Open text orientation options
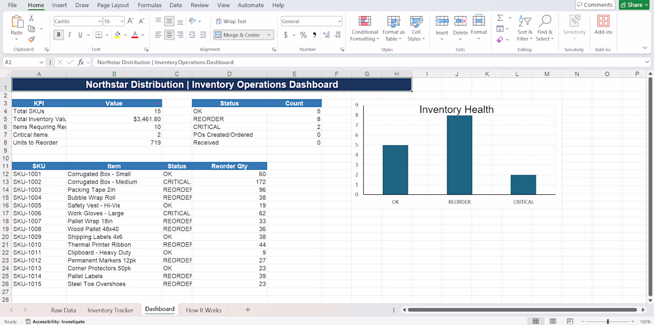Image resolution: width=654 pixels, height=325 pixels. 192,21
